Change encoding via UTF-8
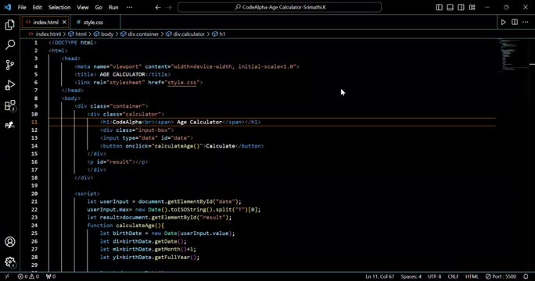Screen dimensions: 535x281 (434, 276)
